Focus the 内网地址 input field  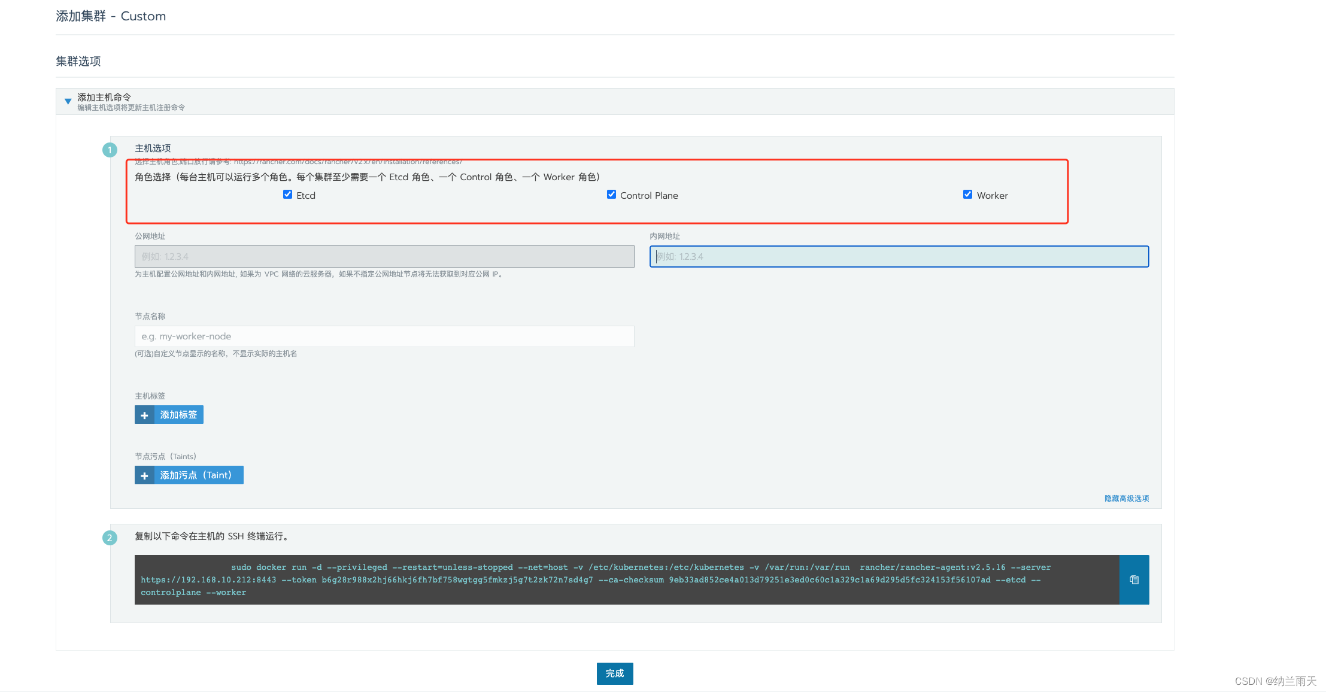[x=899, y=256]
